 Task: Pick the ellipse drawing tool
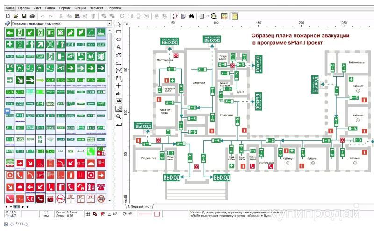pyautogui.click(x=119, y=39)
